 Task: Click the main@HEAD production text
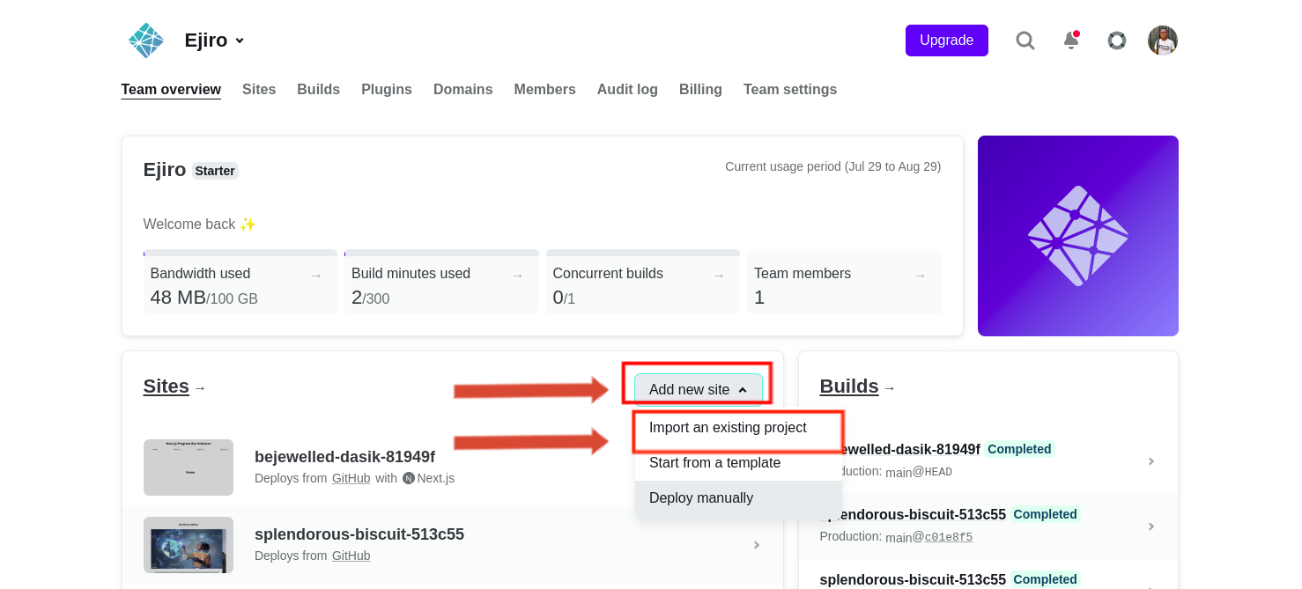coord(919,472)
